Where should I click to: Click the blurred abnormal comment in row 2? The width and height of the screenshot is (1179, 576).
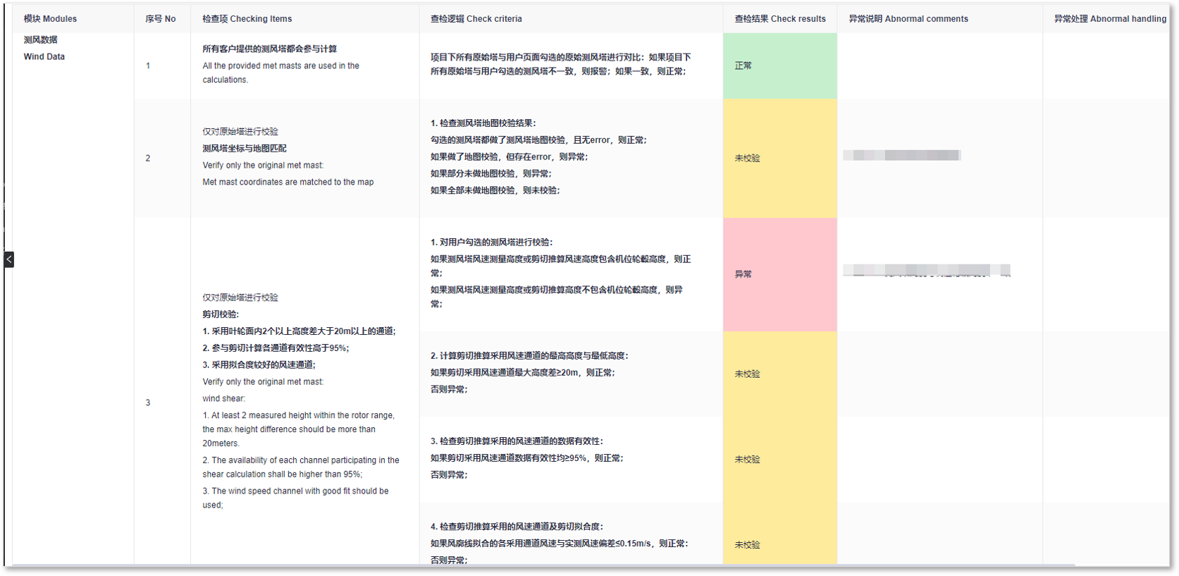(902, 155)
